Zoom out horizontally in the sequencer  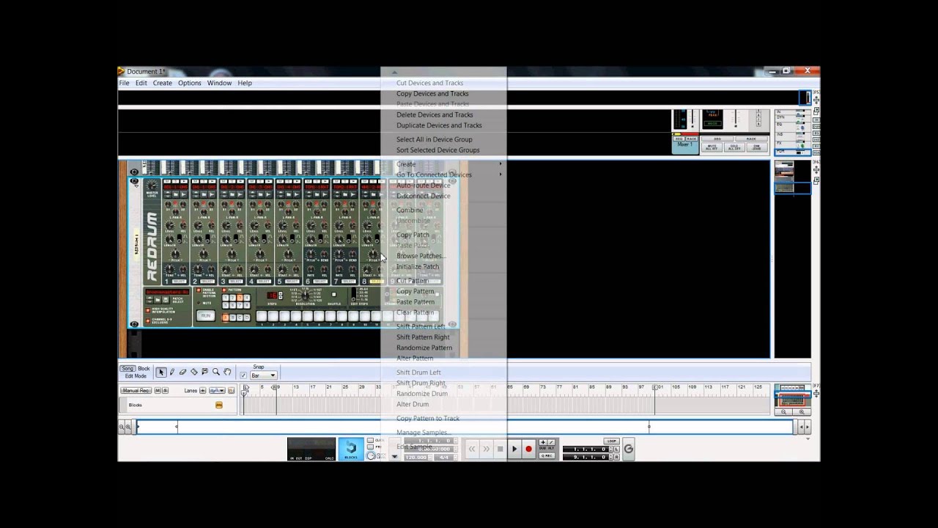pyautogui.click(x=122, y=426)
